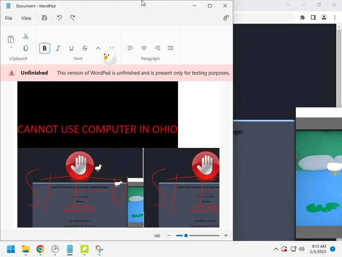The image size is (342, 257).
Task: Open Chrome's three-dot menu
Action: pyautogui.click(x=335, y=17)
